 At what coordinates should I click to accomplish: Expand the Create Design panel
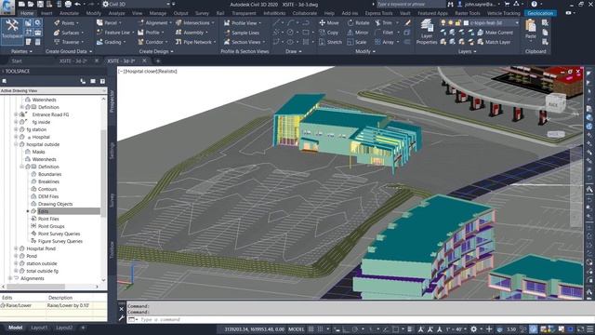coord(156,51)
